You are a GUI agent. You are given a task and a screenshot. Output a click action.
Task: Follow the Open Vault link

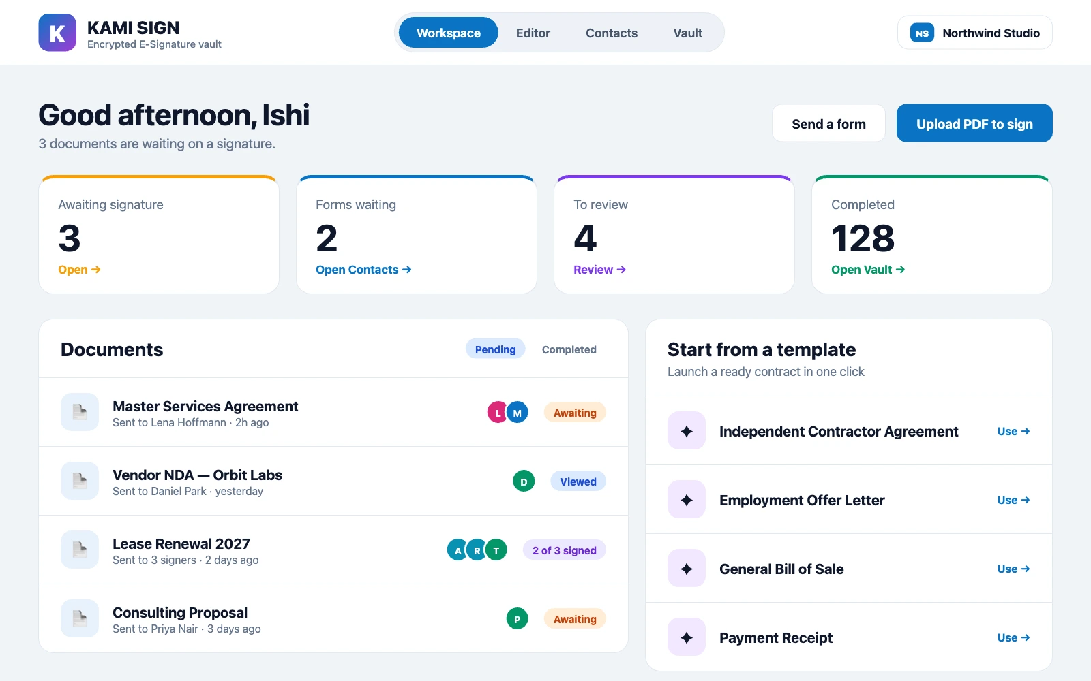coord(868,269)
